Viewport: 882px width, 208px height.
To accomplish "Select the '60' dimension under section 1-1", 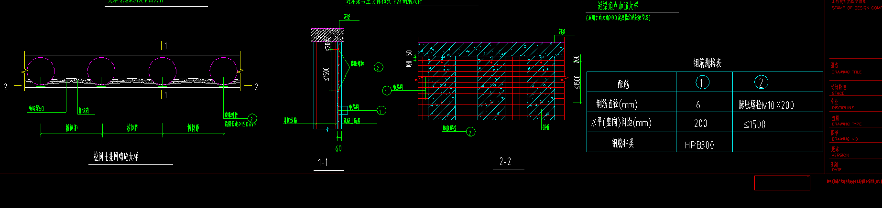I will (338, 149).
